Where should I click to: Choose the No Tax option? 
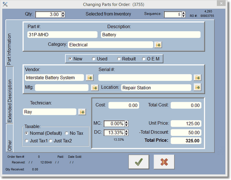(67, 133)
